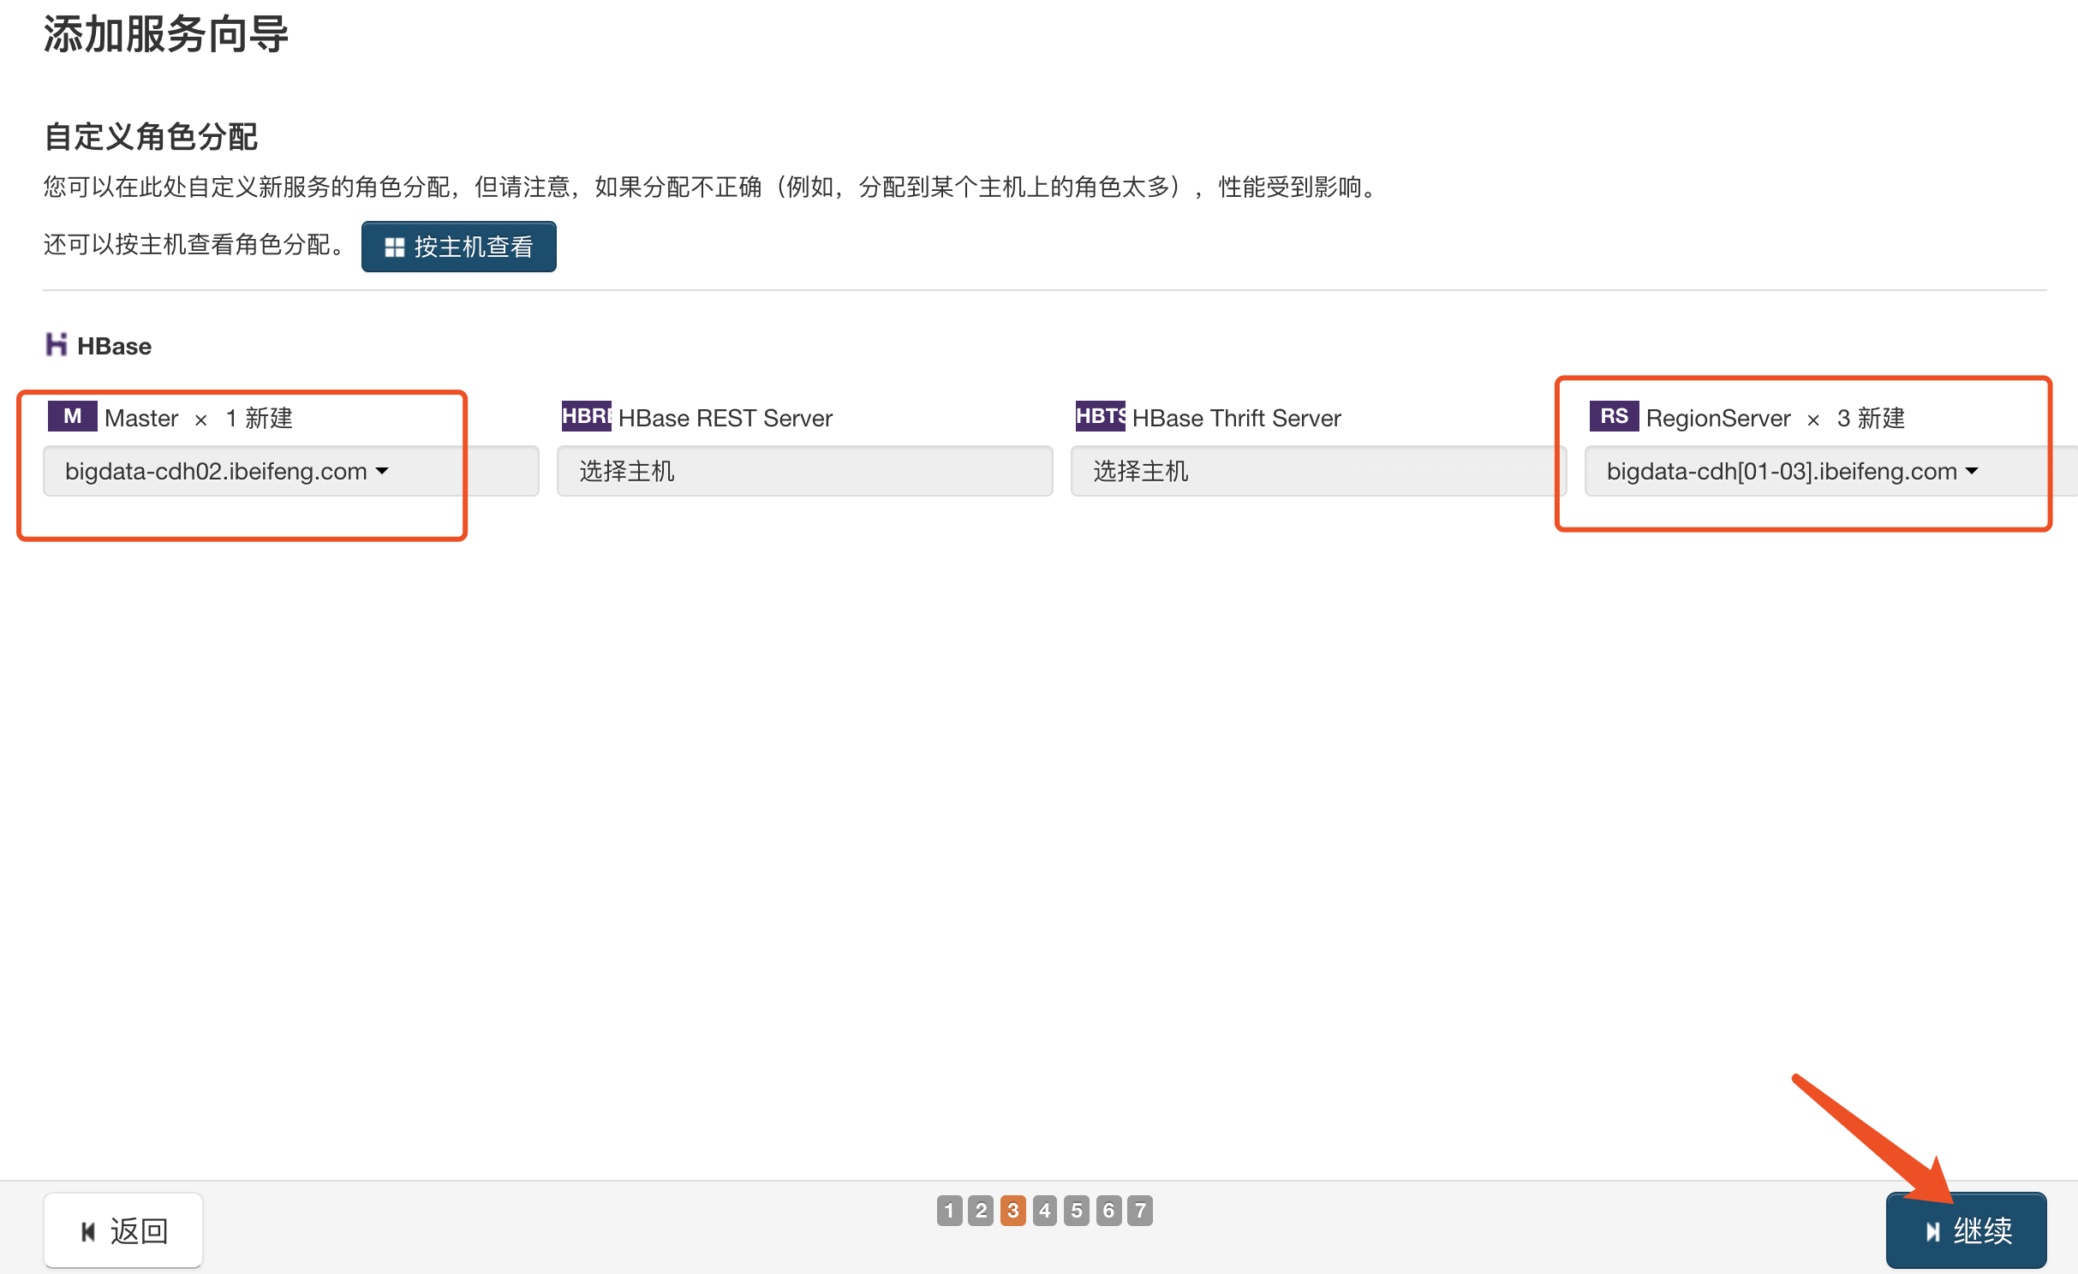Click the Master role M badge icon
The width and height of the screenshot is (2078, 1274).
(x=73, y=417)
